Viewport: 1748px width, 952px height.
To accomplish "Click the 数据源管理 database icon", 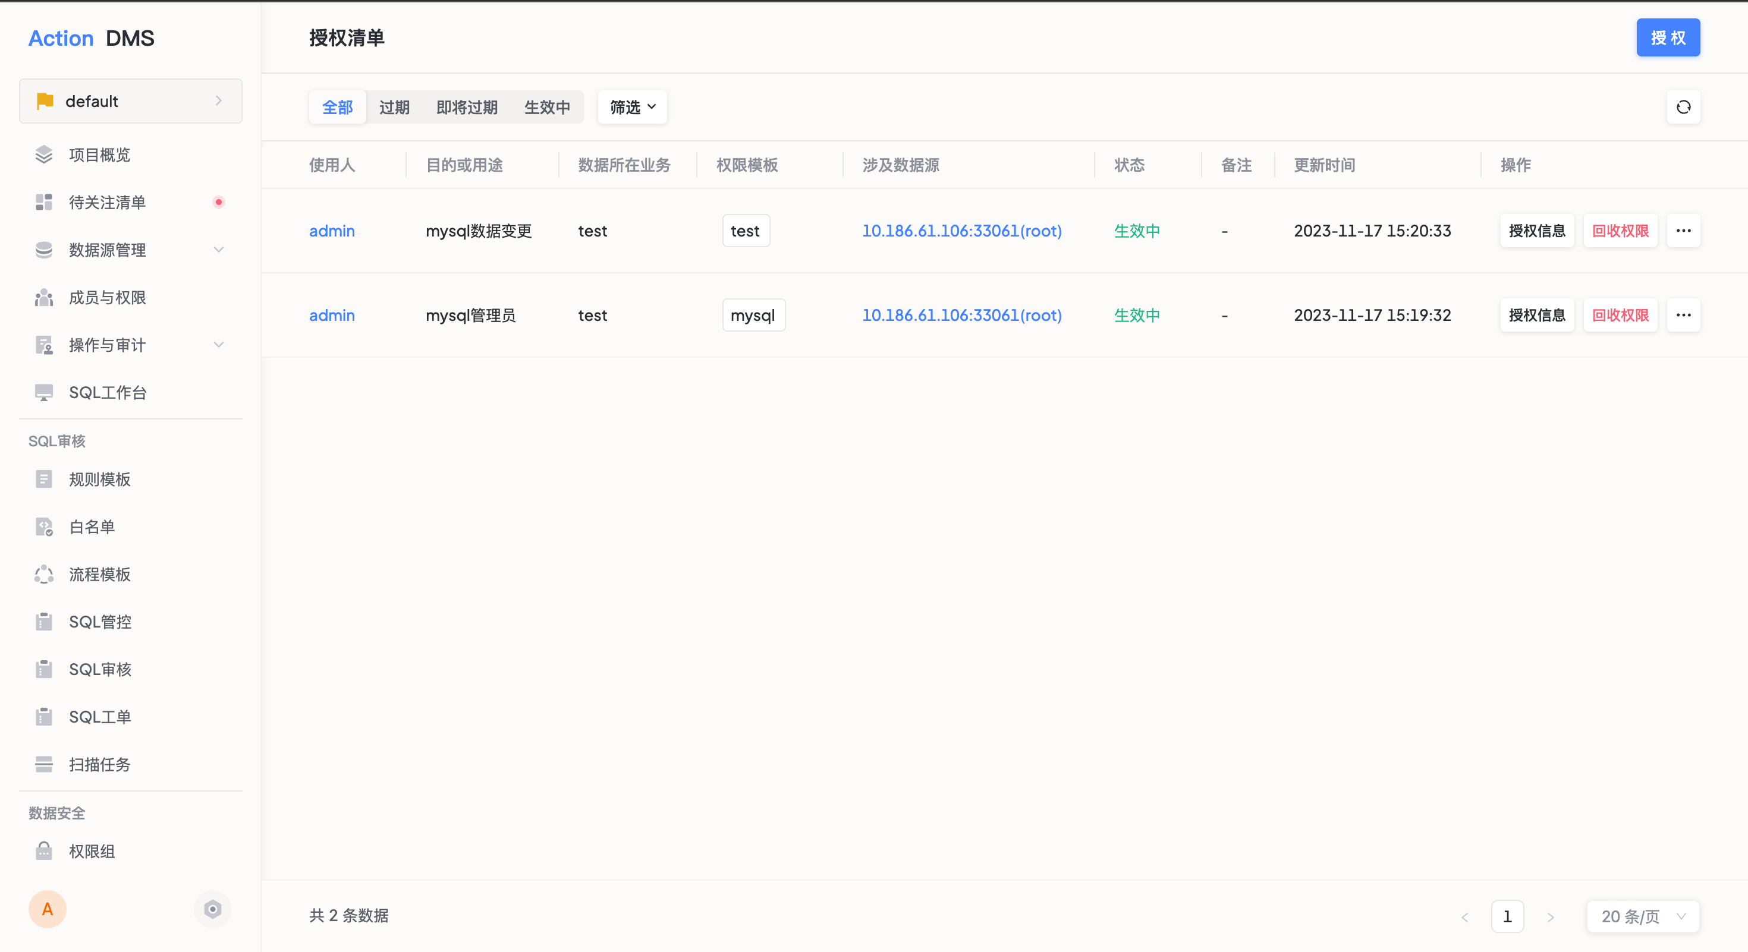I will 44,250.
